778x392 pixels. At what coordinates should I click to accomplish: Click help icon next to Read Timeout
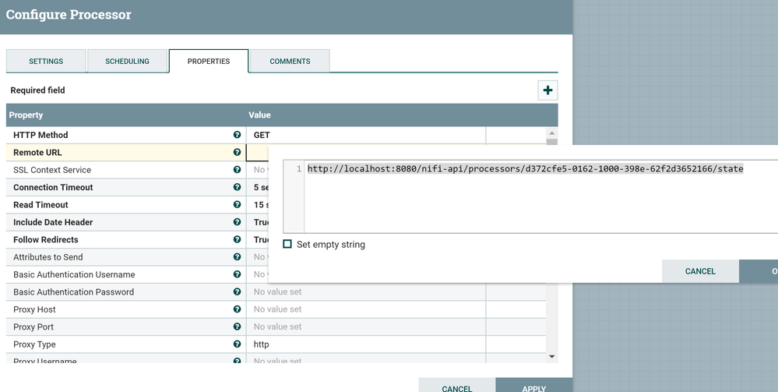(237, 205)
